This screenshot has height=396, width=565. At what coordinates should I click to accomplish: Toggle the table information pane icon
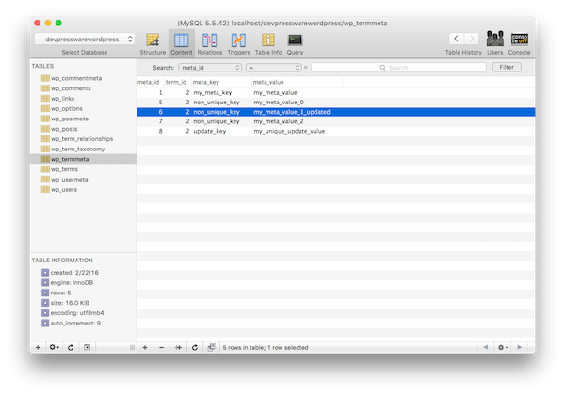pos(88,347)
